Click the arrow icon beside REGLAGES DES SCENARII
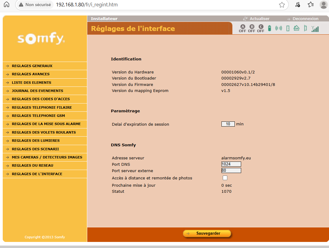Viewport: 329px width, 248px height. point(8,149)
